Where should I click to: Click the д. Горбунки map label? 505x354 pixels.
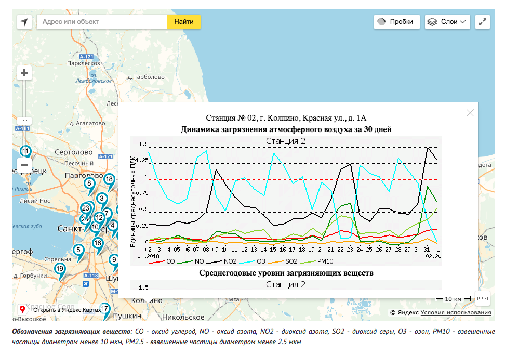tap(30, 276)
